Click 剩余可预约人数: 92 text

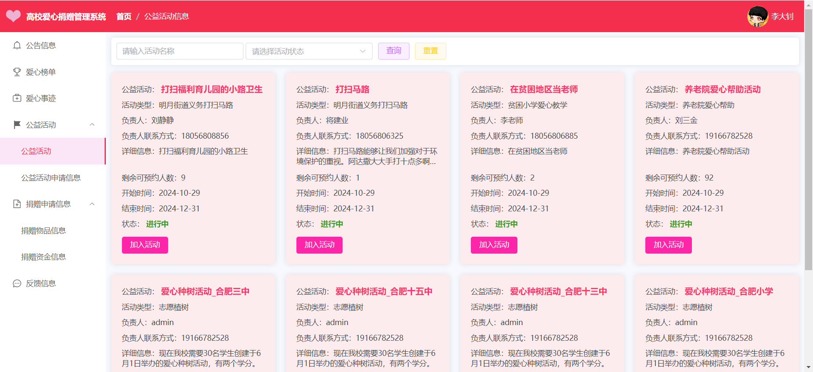(x=679, y=178)
